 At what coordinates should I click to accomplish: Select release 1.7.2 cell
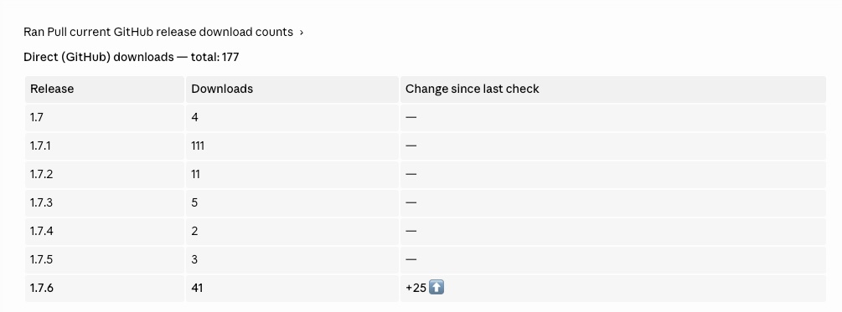tap(105, 174)
